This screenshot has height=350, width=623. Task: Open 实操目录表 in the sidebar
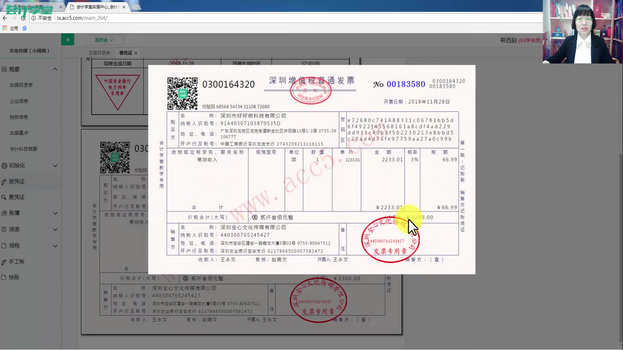pos(21,85)
